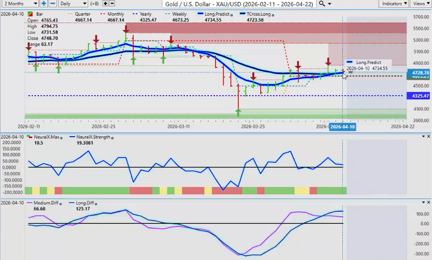Expand the search dropdown arrow
The image size is (432, 260).
pos(330,4)
